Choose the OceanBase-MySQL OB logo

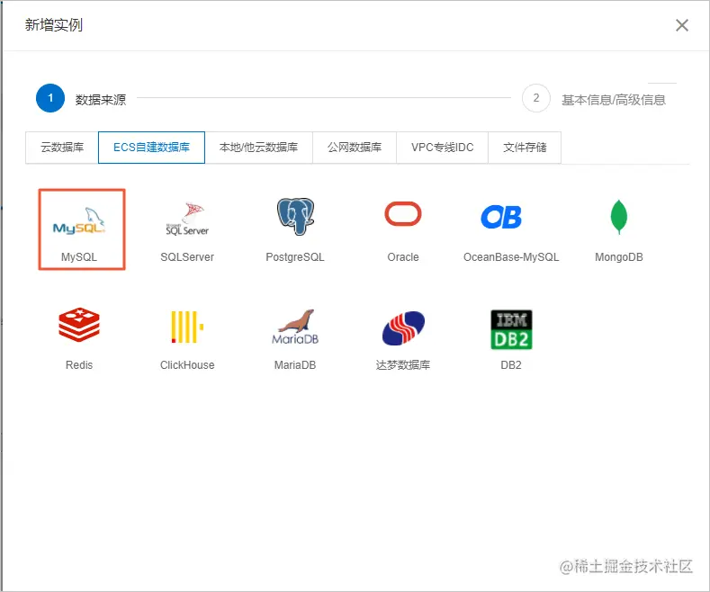click(501, 217)
